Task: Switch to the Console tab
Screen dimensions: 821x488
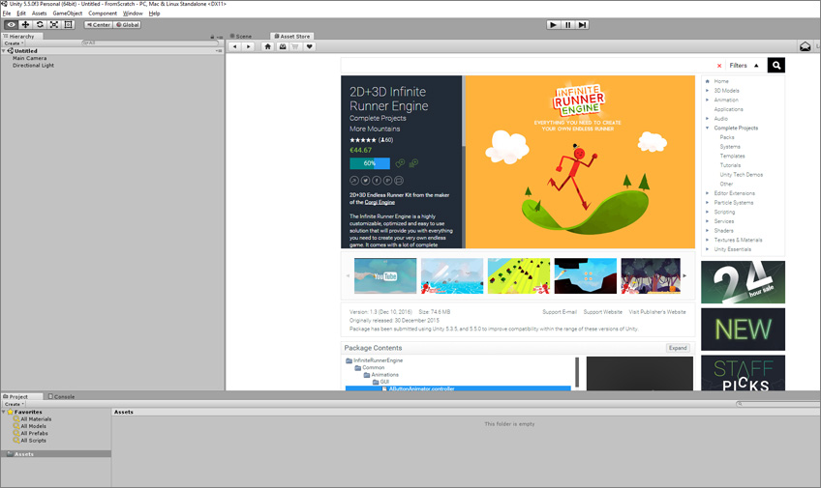Action: [61, 396]
